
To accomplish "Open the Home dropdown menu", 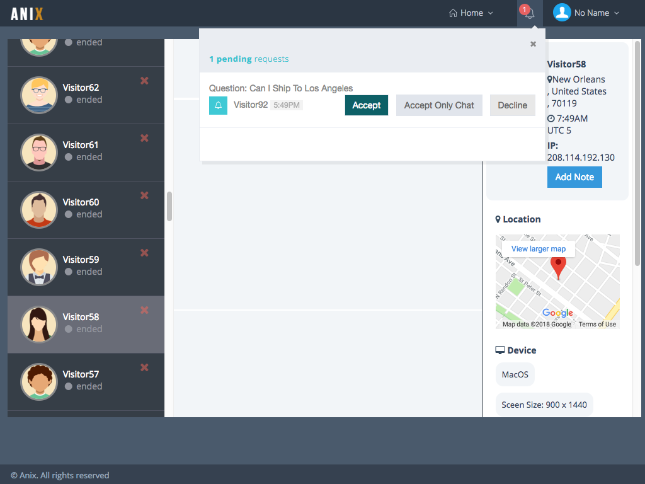I will (x=471, y=13).
